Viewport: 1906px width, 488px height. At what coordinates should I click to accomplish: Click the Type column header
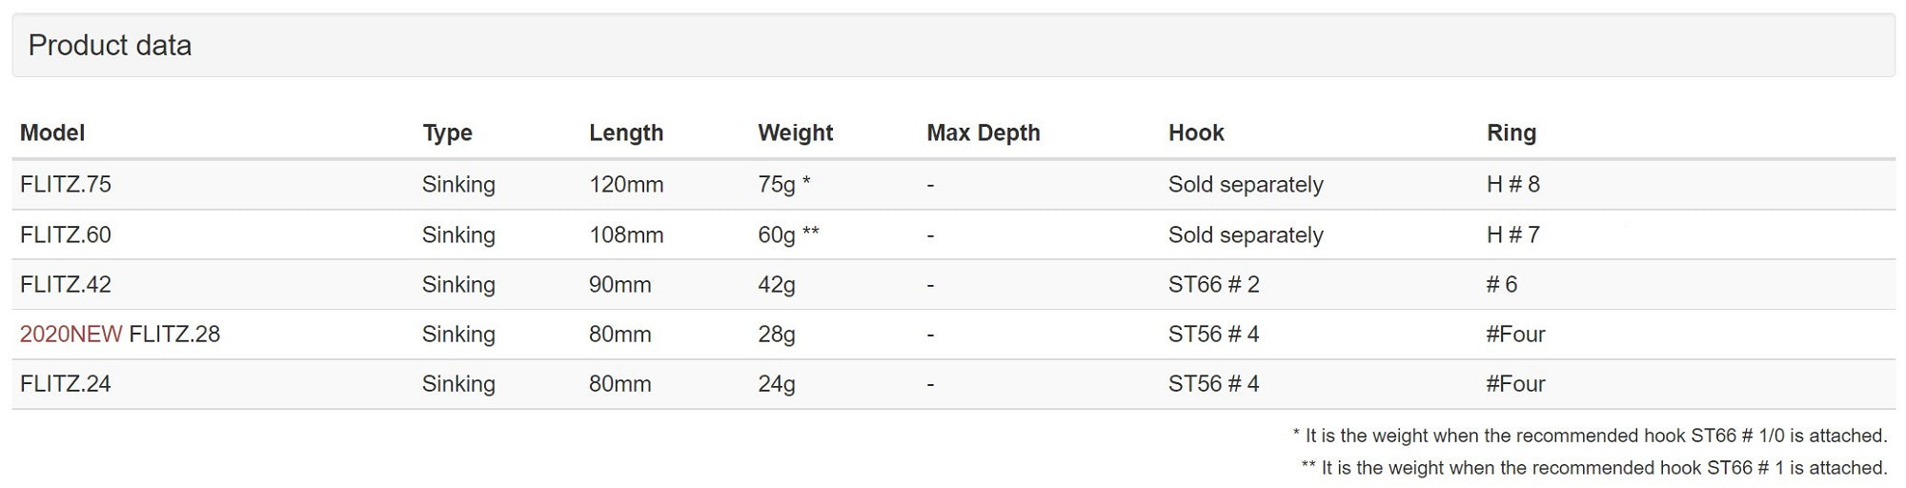447,133
